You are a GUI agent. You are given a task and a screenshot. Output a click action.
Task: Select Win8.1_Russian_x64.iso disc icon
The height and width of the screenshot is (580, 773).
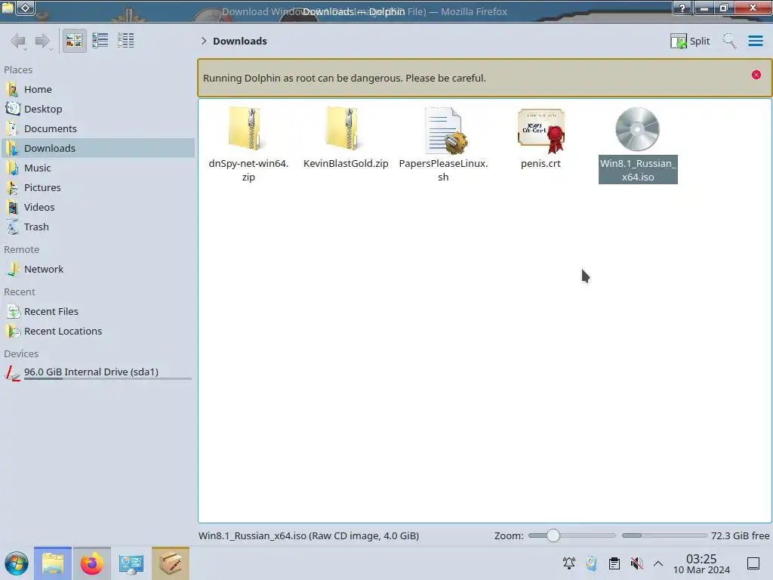(637, 129)
